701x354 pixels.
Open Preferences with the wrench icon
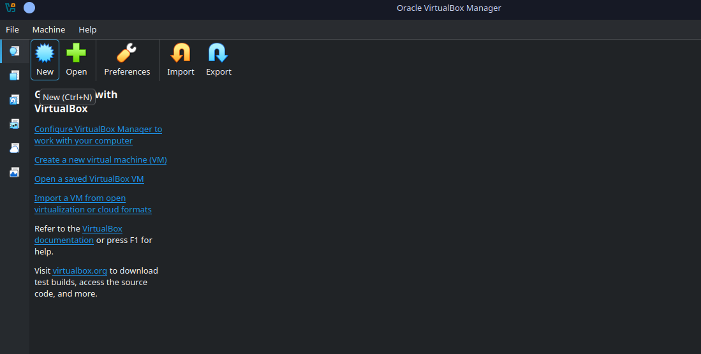(127, 60)
